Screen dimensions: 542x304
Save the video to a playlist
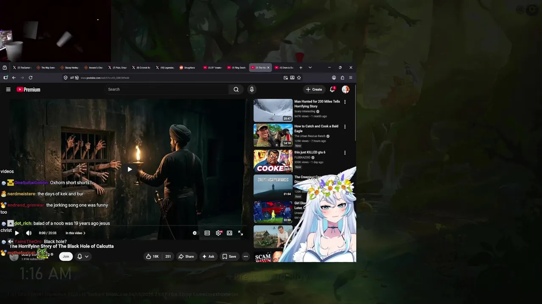tap(229, 256)
